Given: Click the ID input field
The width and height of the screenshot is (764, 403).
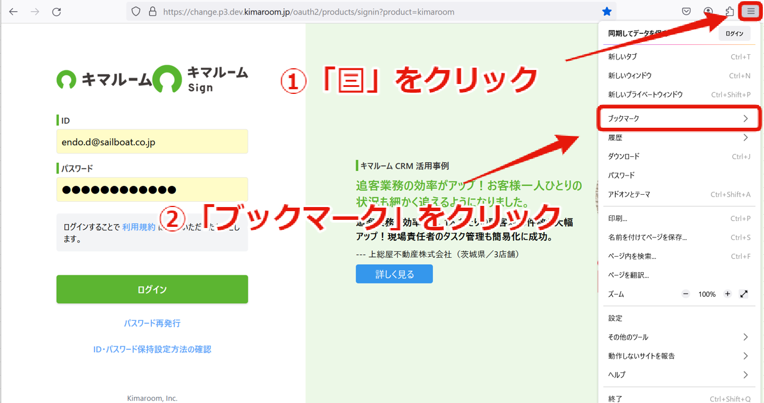Looking at the screenshot, I should click(152, 142).
